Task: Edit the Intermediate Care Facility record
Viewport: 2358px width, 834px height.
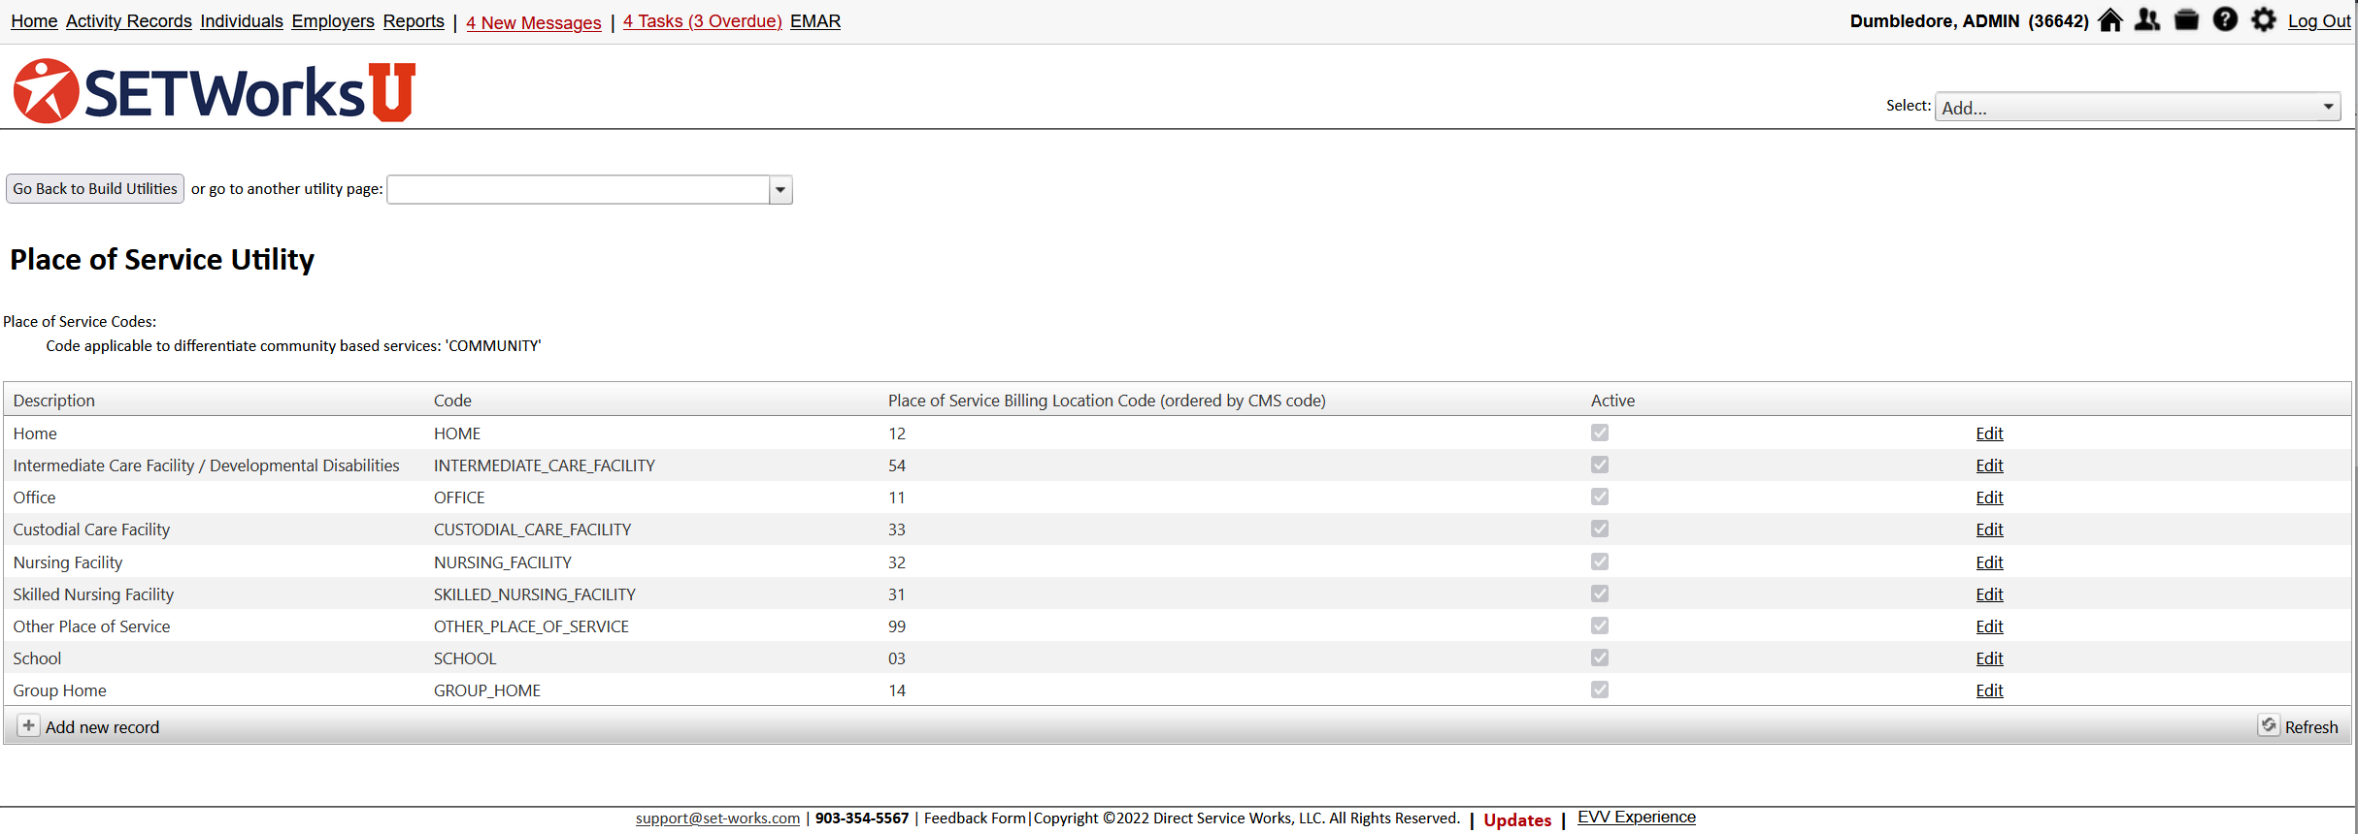Action: (1989, 465)
